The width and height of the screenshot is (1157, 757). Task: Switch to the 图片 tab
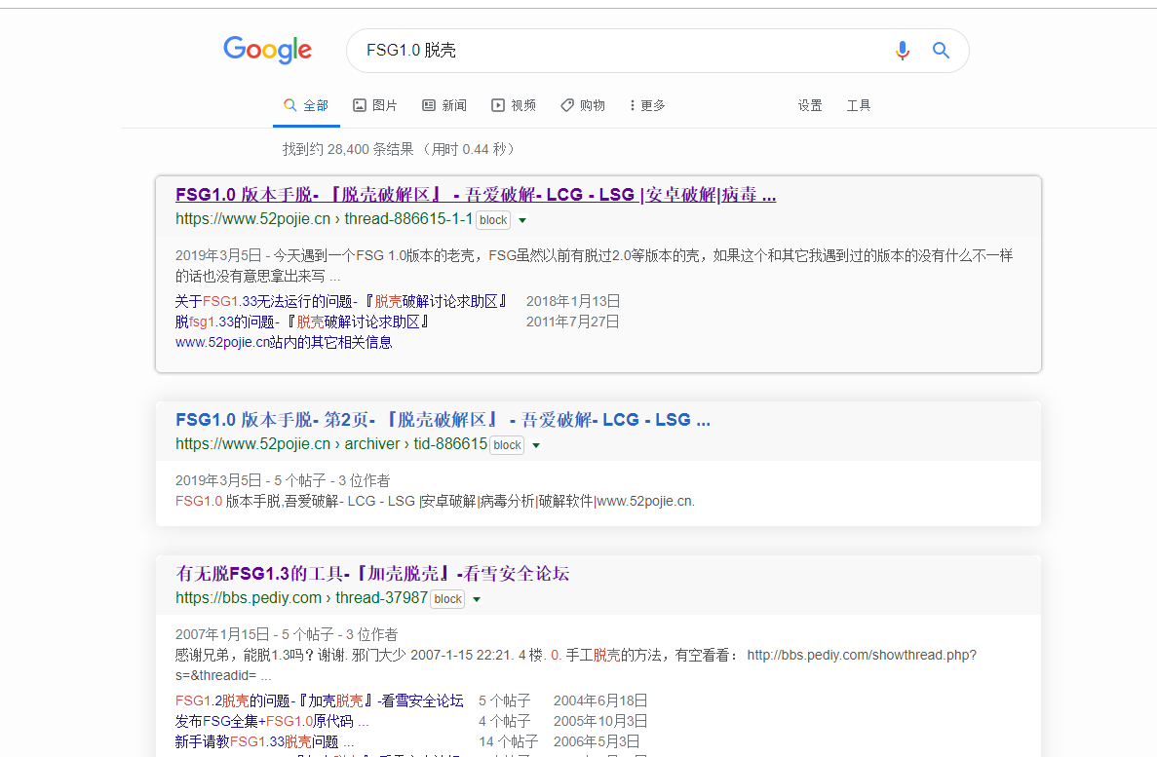tap(375, 105)
